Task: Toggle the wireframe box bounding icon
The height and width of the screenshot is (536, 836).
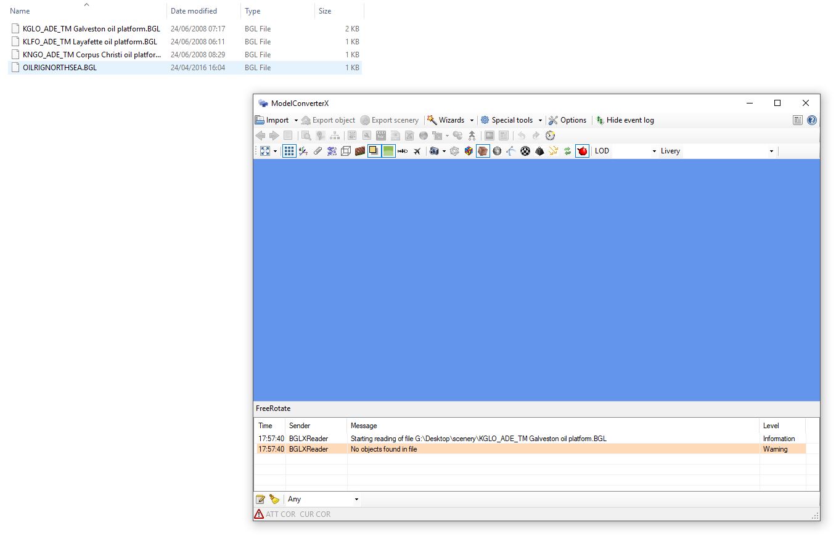Action: (346, 151)
